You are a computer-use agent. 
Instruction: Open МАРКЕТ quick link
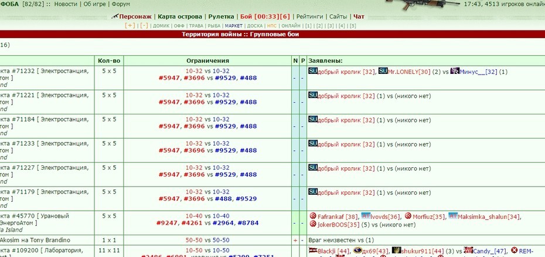point(234,26)
